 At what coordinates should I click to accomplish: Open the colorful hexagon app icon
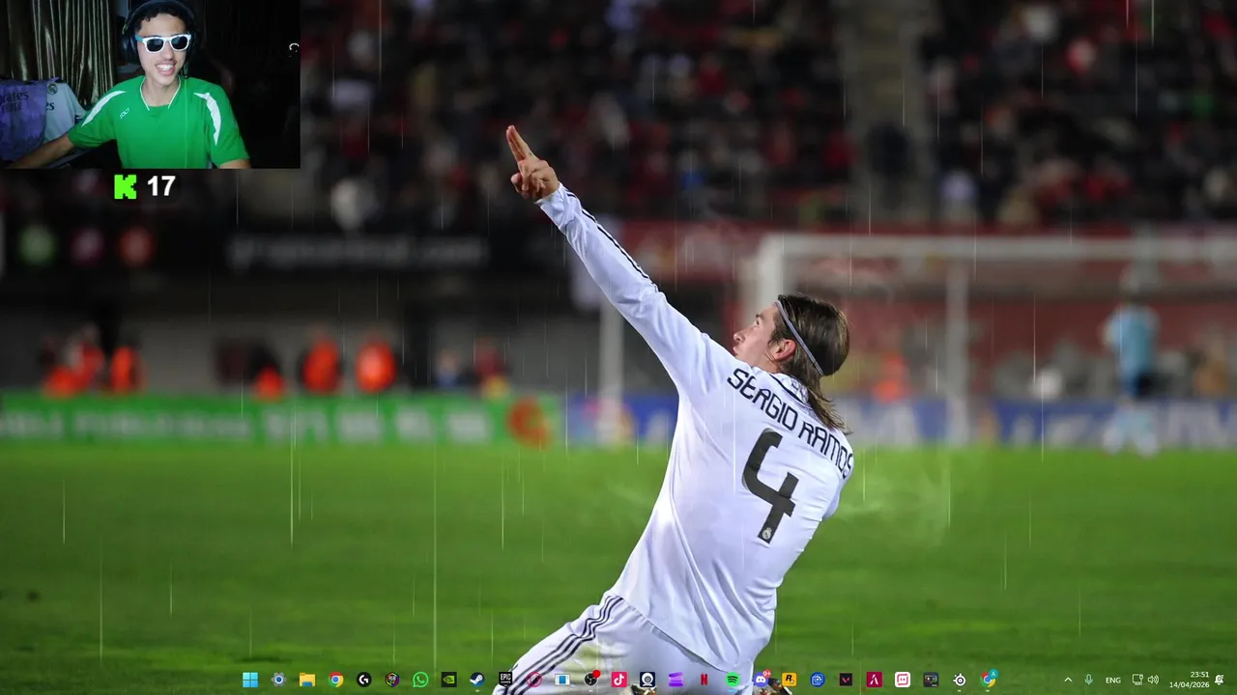tap(392, 680)
